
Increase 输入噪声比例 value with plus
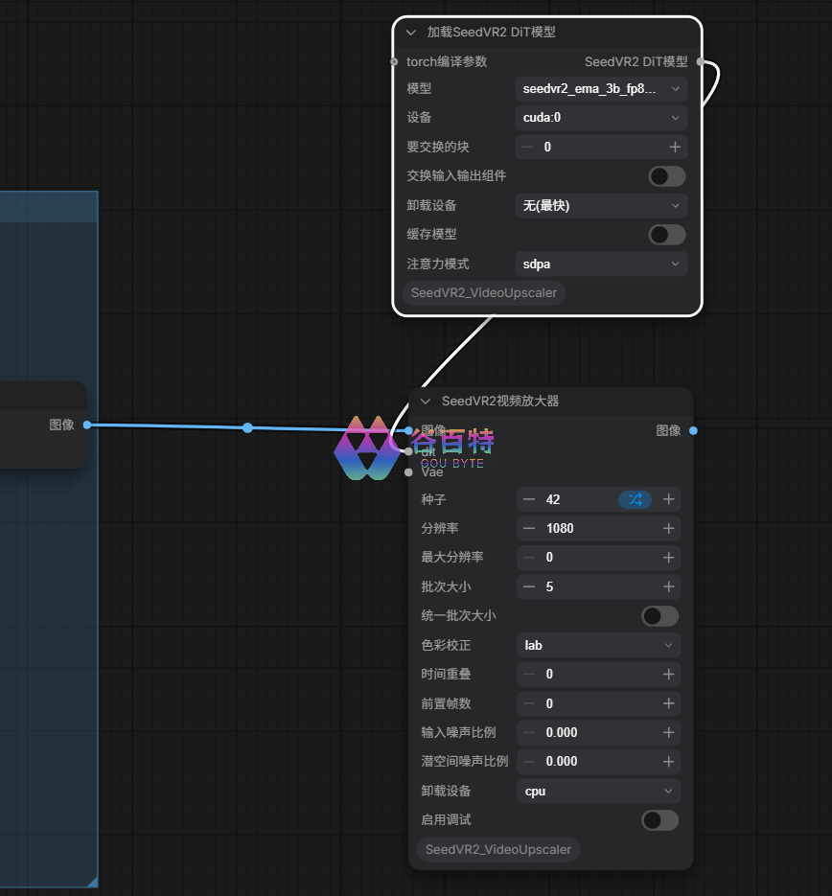pos(669,732)
